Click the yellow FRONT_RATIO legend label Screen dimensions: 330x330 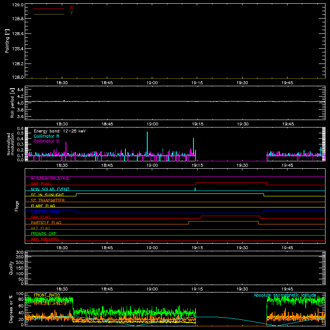(47, 295)
